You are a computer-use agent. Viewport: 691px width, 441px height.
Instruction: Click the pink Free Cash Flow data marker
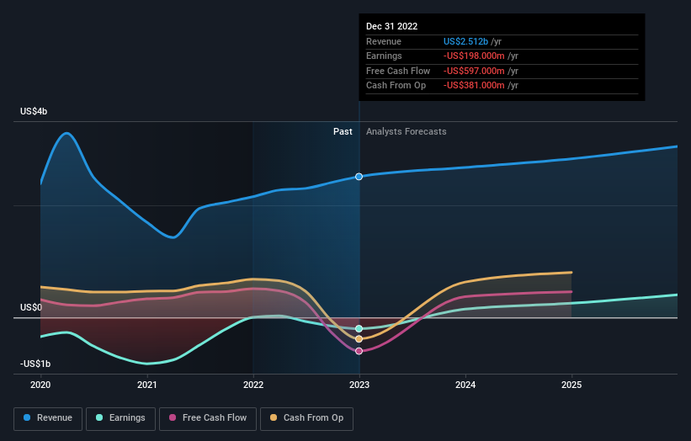coord(359,351)
